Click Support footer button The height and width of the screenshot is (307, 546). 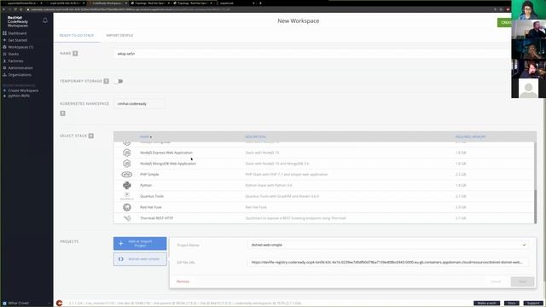click(x=532, y=304)
